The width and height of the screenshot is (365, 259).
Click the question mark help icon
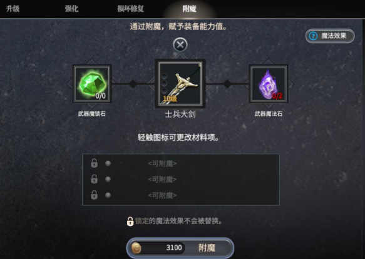click(x=313, y=36)
